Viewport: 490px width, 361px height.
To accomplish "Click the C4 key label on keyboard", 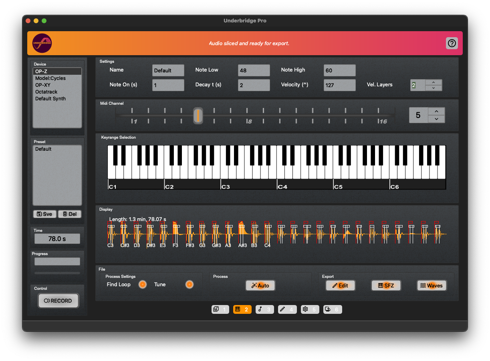I will tap(282, 187).
